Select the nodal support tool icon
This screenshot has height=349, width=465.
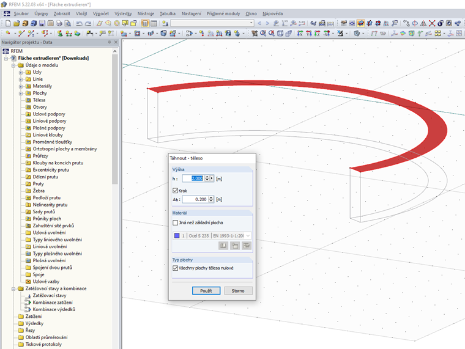pyautogui.click(x=60, y=34)
